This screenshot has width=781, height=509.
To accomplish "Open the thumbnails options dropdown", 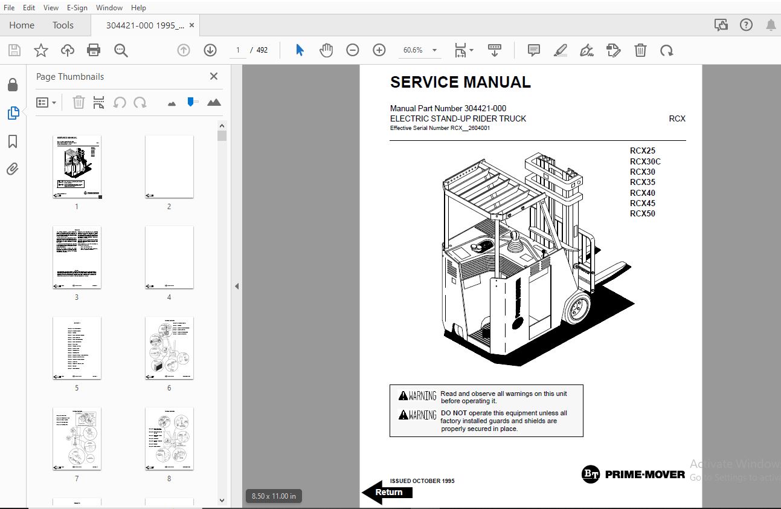I will point(46,102).
